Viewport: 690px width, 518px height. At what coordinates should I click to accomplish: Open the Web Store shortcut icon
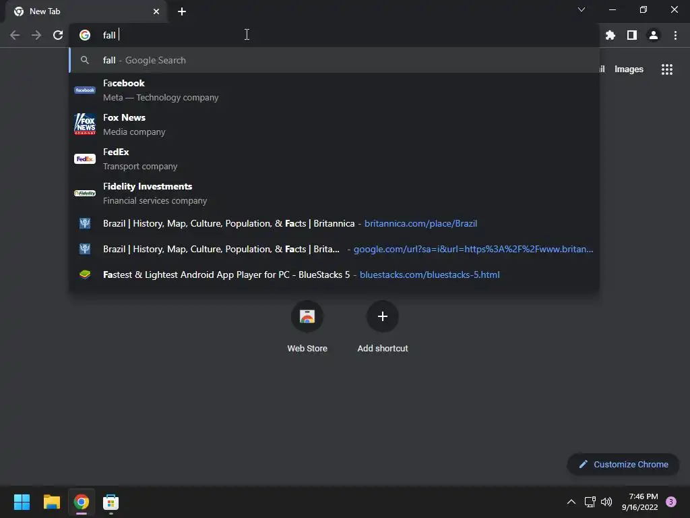pos(307,316)
